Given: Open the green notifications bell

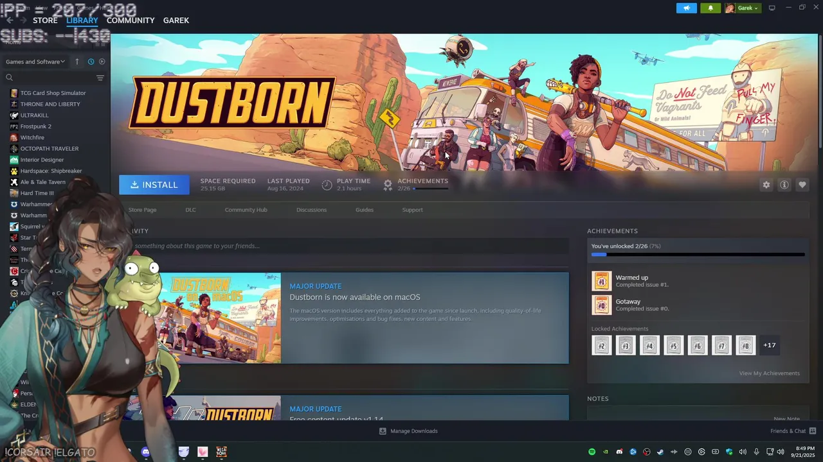Looking at the screenshot, I should point(710,8).
